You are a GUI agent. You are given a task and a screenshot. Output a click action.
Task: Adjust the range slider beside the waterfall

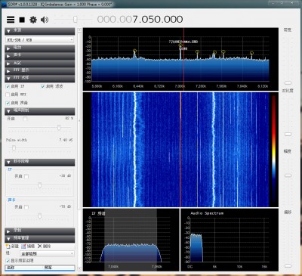click(288, 175)
